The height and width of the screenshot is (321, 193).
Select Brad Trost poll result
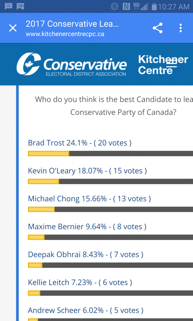click(80, 143)
